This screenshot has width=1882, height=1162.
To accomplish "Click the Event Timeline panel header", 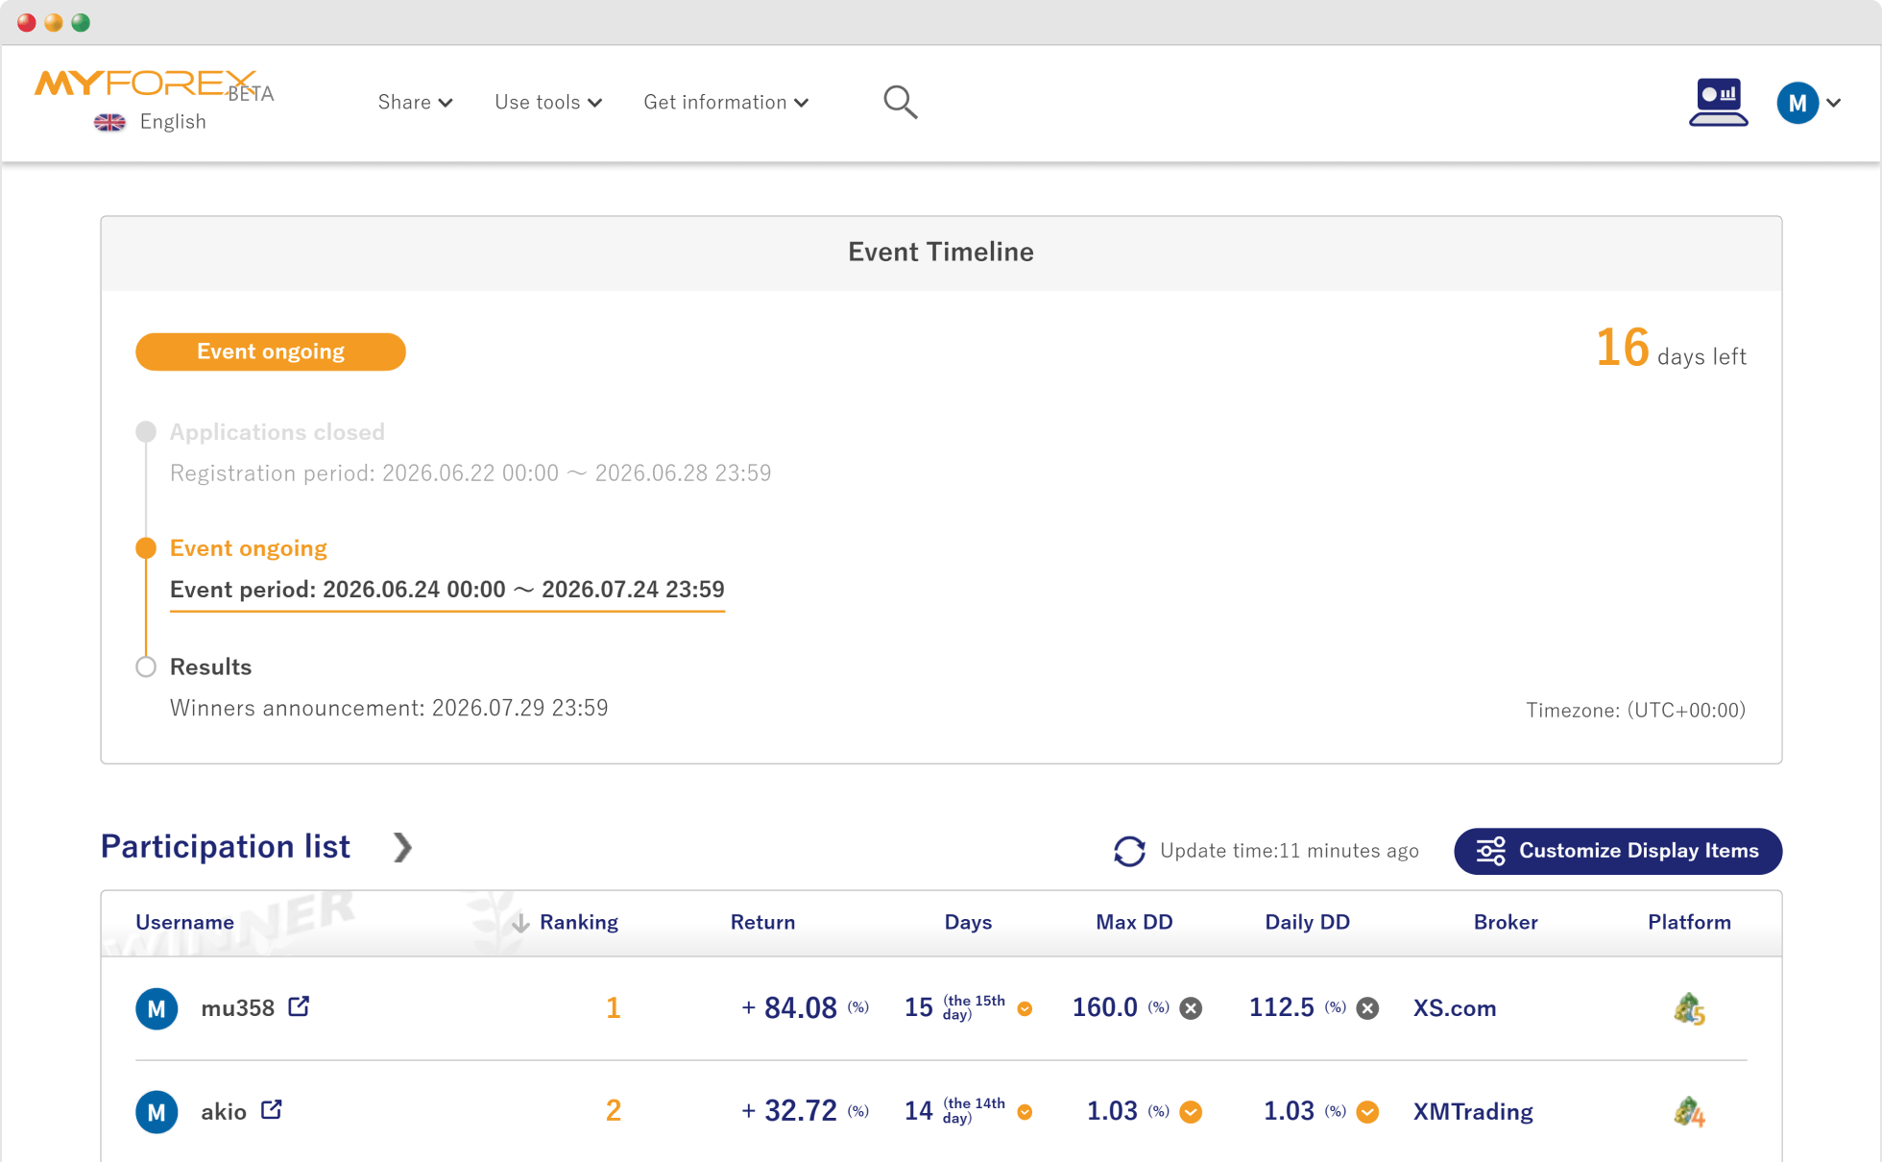I will (x=941, y=253).
